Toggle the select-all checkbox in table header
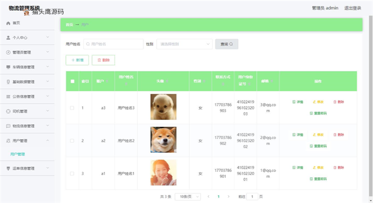Image resolution: width=373 pixels, height=203 pixels. click(73, 81)
